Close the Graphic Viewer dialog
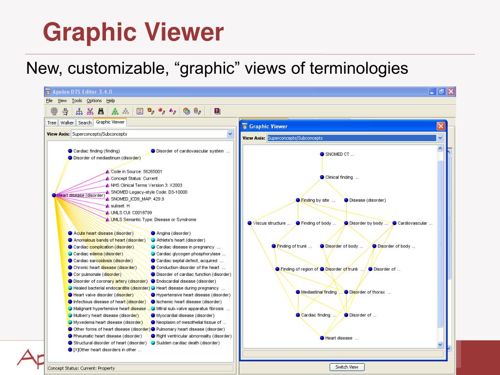Screen dimensions: 500x375 (441, 126)
